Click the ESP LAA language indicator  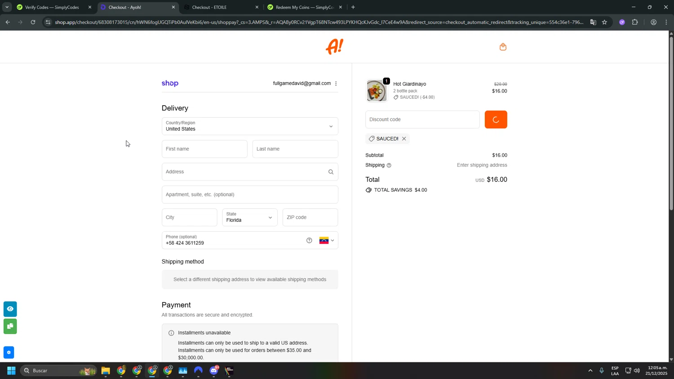tap(615, 370)
